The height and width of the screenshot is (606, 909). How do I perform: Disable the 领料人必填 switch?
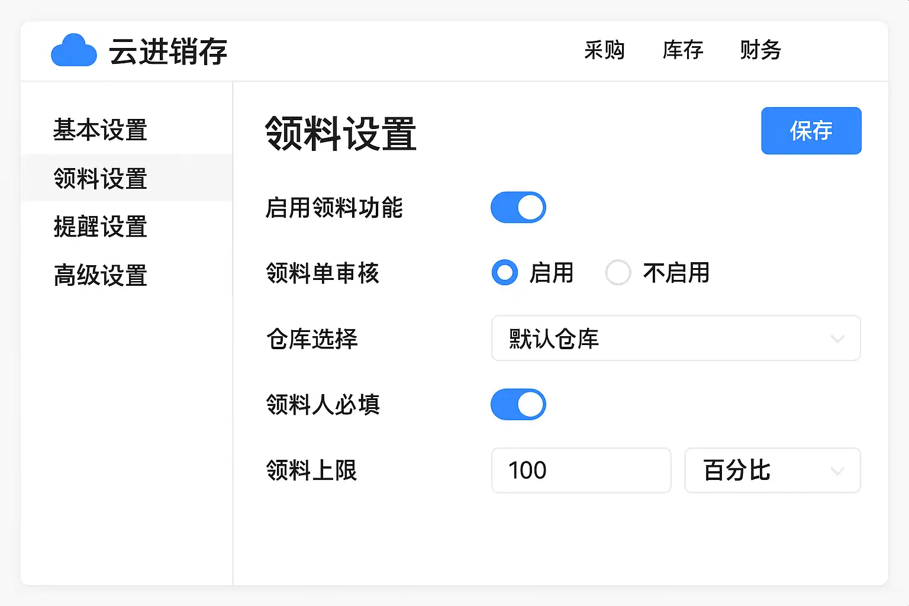518,405
